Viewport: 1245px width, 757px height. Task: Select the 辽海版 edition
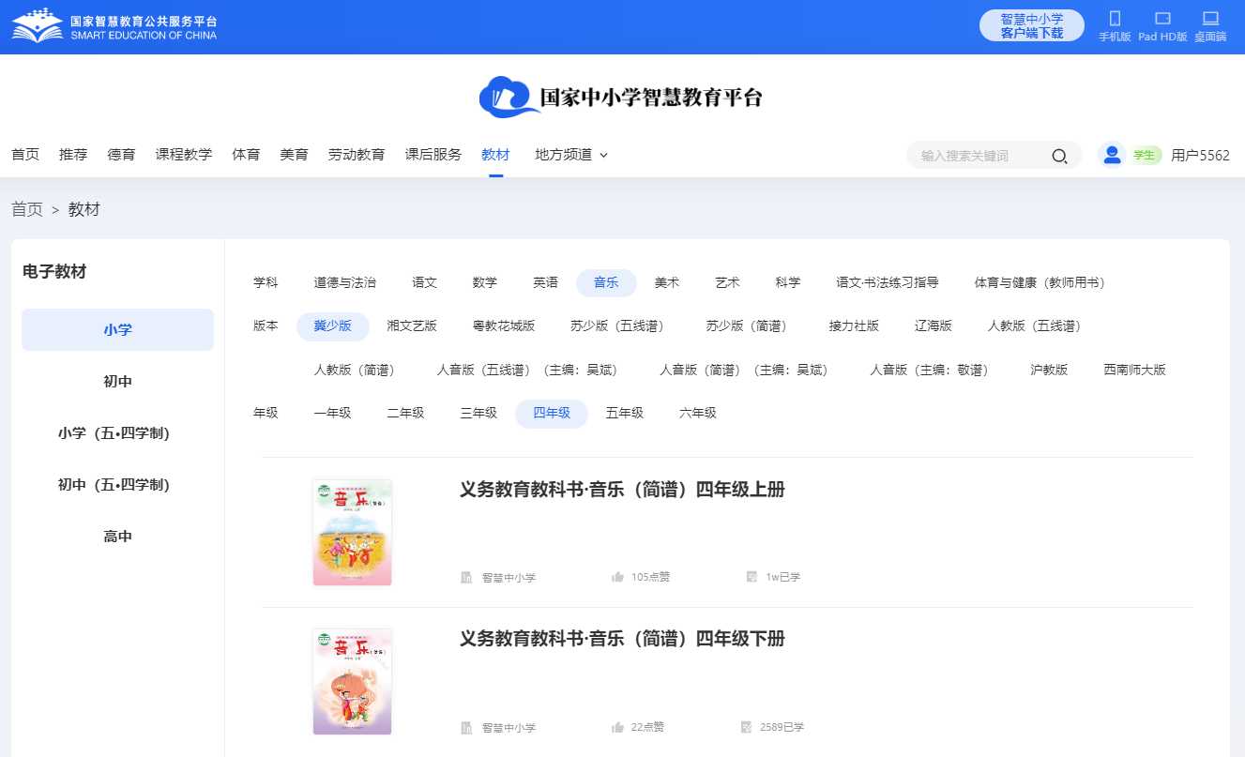[x=934, y=326]
